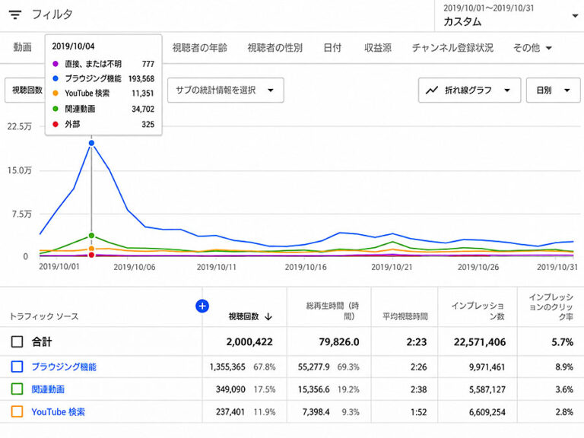
Task: Open the ブラウジング機能 traffic source link
Action: [64, 367]
